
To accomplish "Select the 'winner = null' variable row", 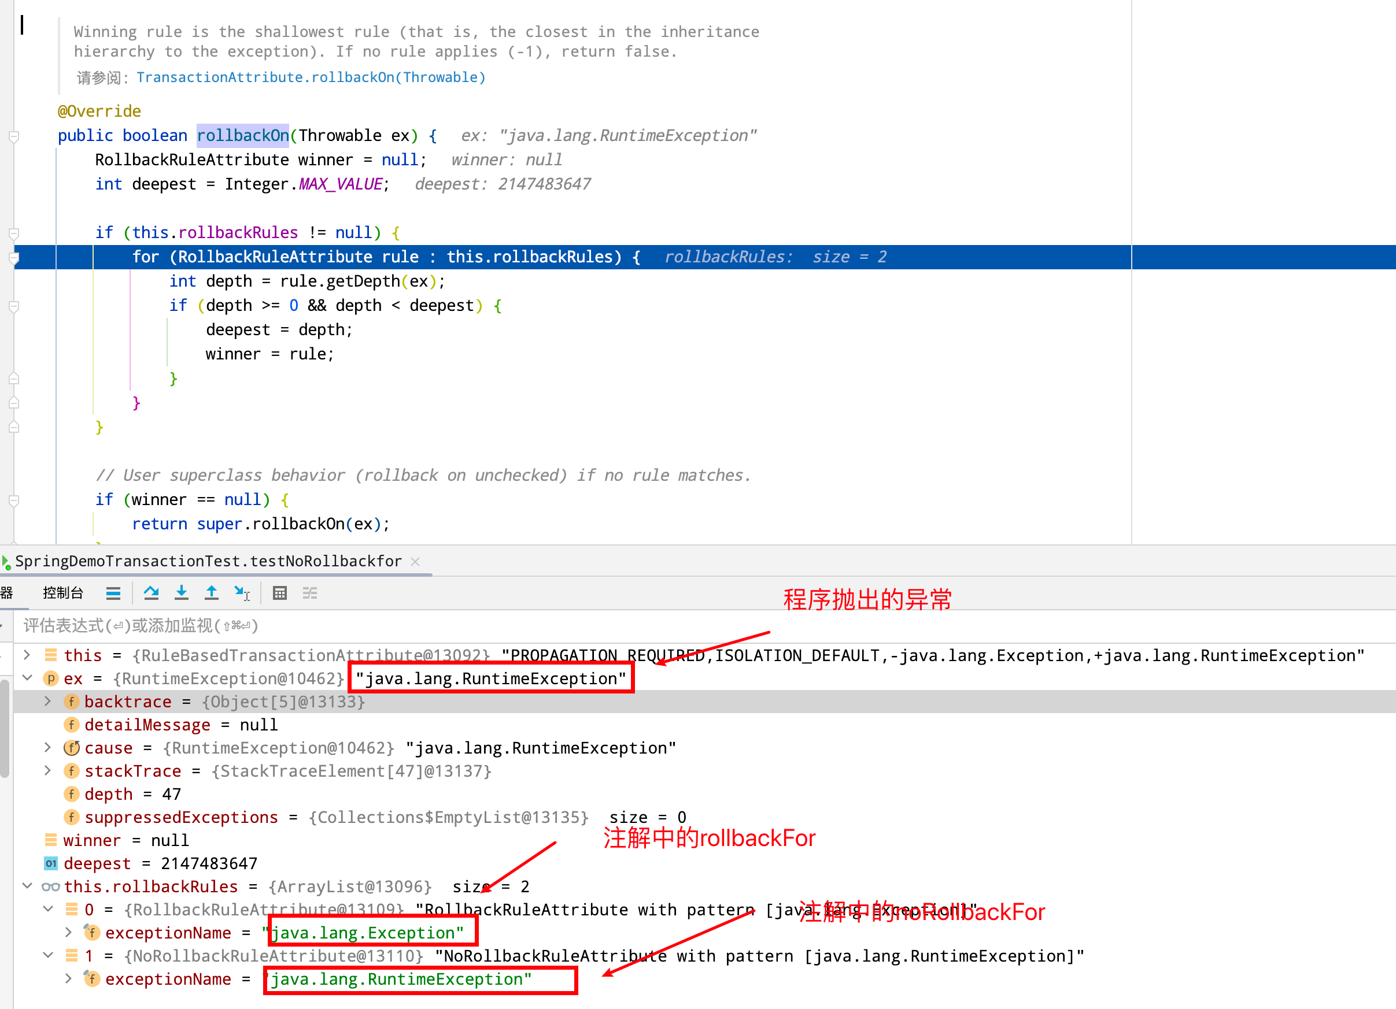I will [705, 840].
